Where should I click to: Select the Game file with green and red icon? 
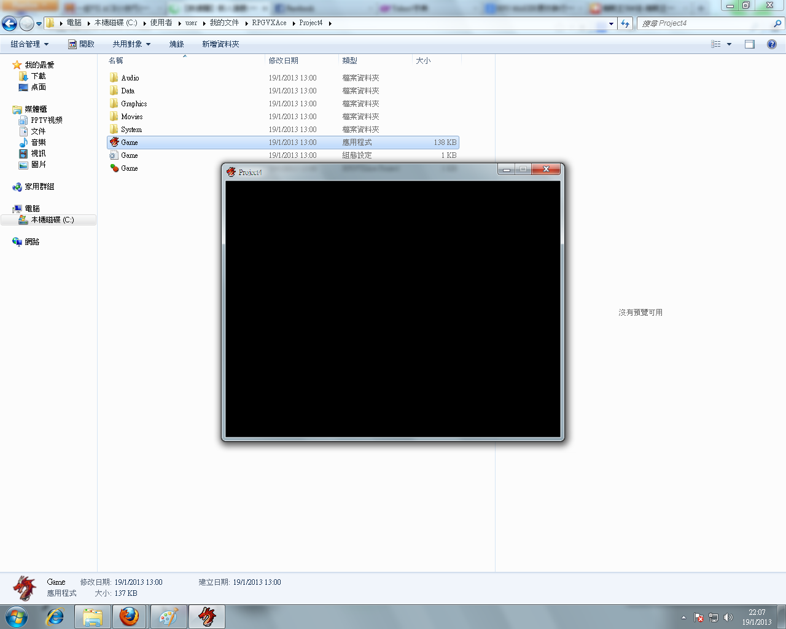(114, 168)
